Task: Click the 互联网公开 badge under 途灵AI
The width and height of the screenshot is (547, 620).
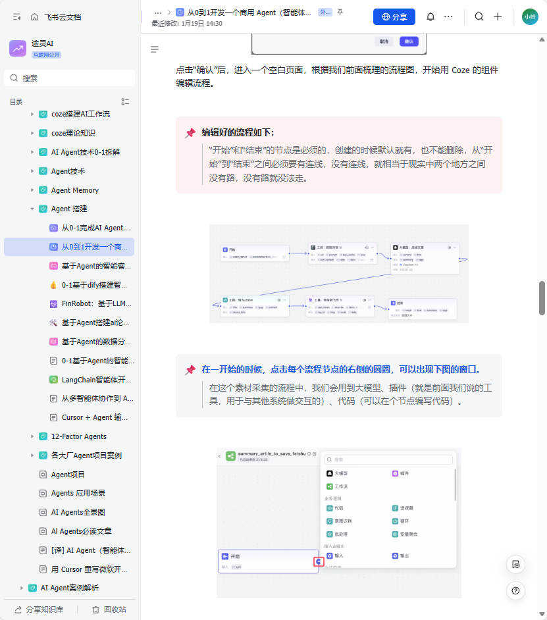Action: [46, 55]
